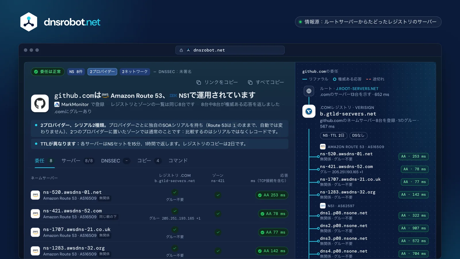Click the NS 8件 badge

(x=76, y=72)
